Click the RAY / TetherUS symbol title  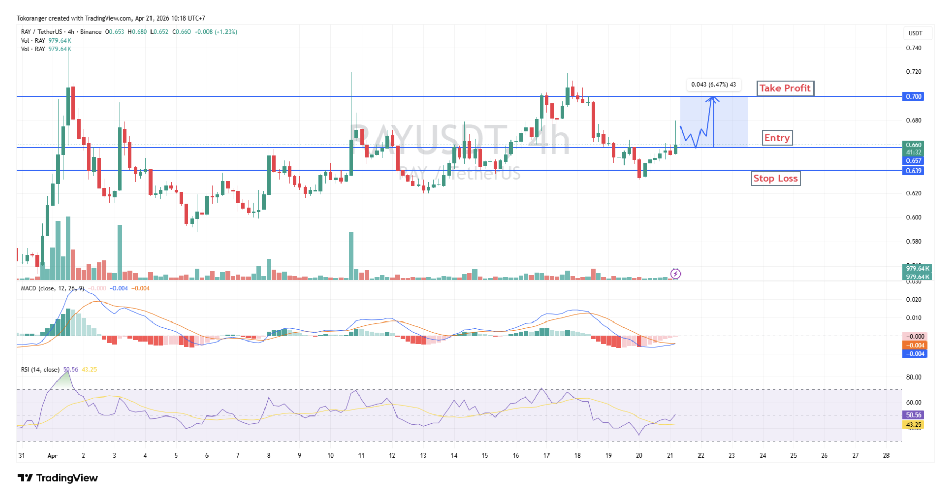point(41,32)
